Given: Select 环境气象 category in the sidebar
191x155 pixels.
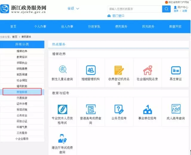Looking at the screenshot, I should pyautogui.click(x=22, y=127).
